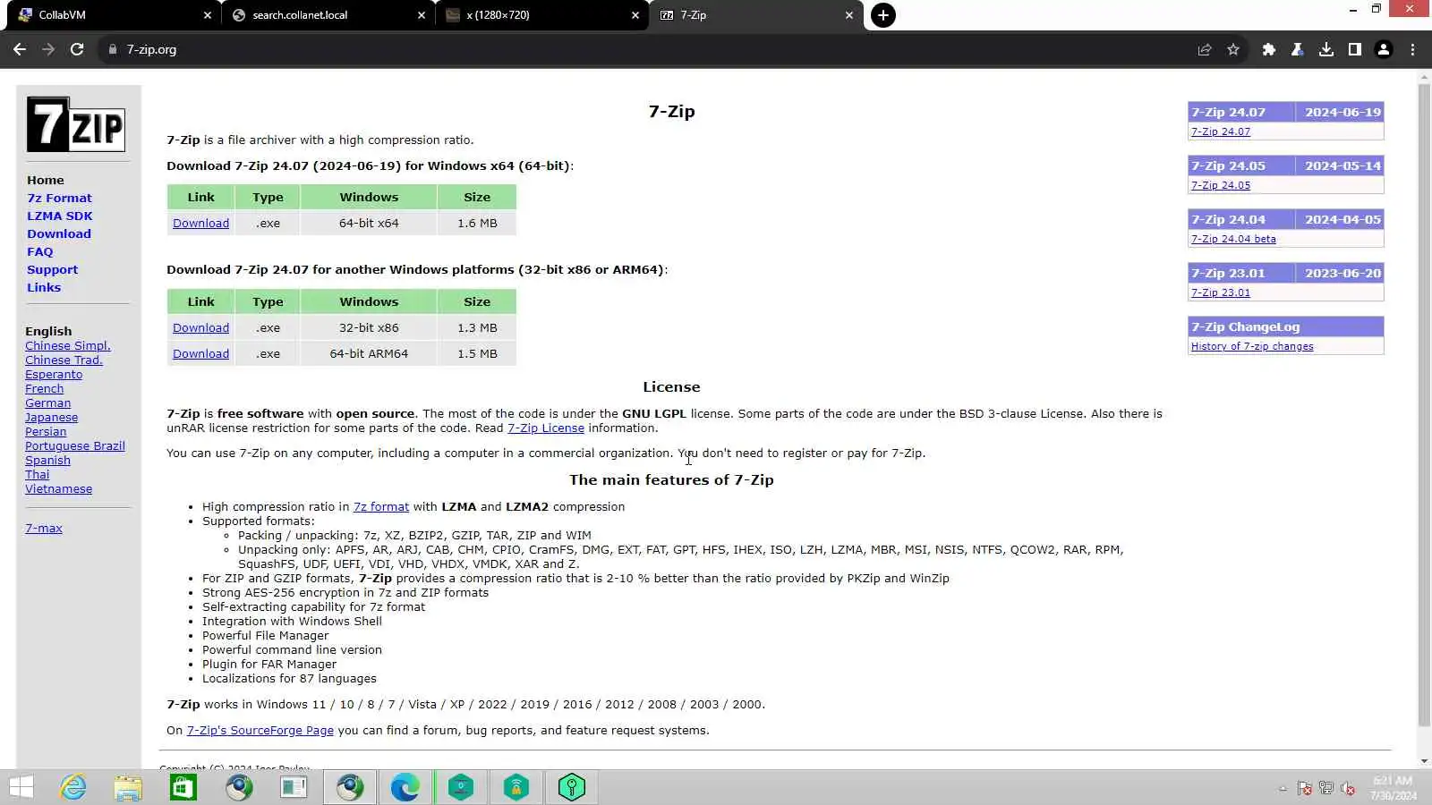The image size is (1432, 805).
Task: Click the vertical page scrollbar
Action: point(1424,404)
